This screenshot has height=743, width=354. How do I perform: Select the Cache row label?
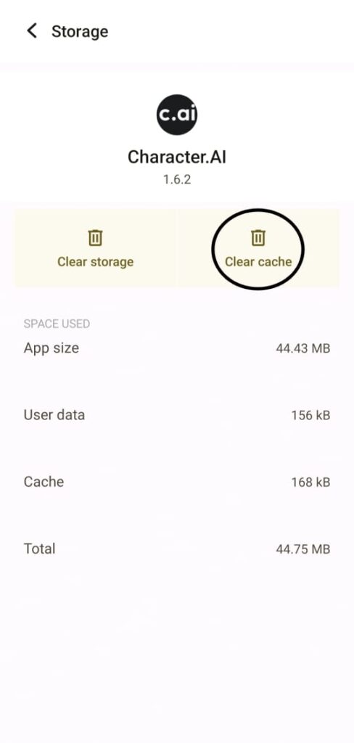(x=44, y=482)
